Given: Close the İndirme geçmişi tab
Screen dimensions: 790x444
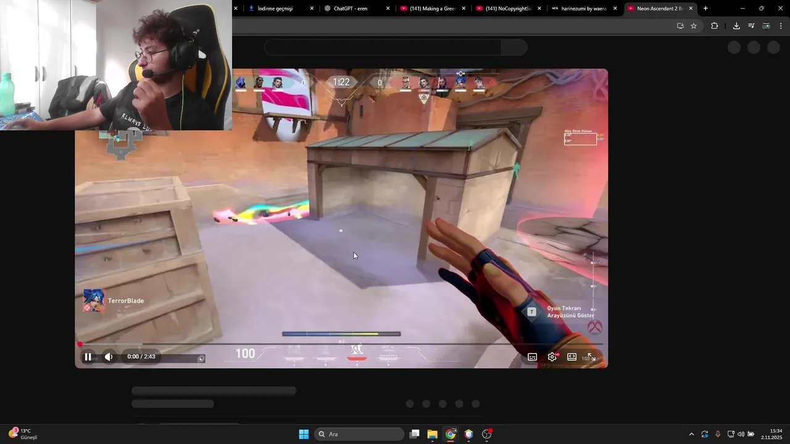Looking at the screenshot, I should point(312,9).
